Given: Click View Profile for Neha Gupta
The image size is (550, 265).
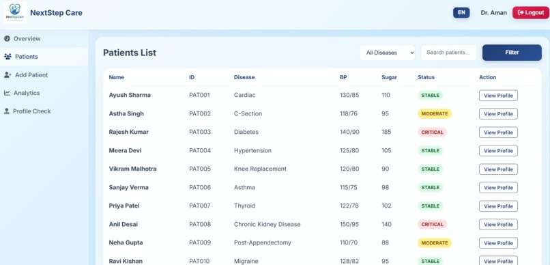Looking at the screenshot, I should coord(498,243).
